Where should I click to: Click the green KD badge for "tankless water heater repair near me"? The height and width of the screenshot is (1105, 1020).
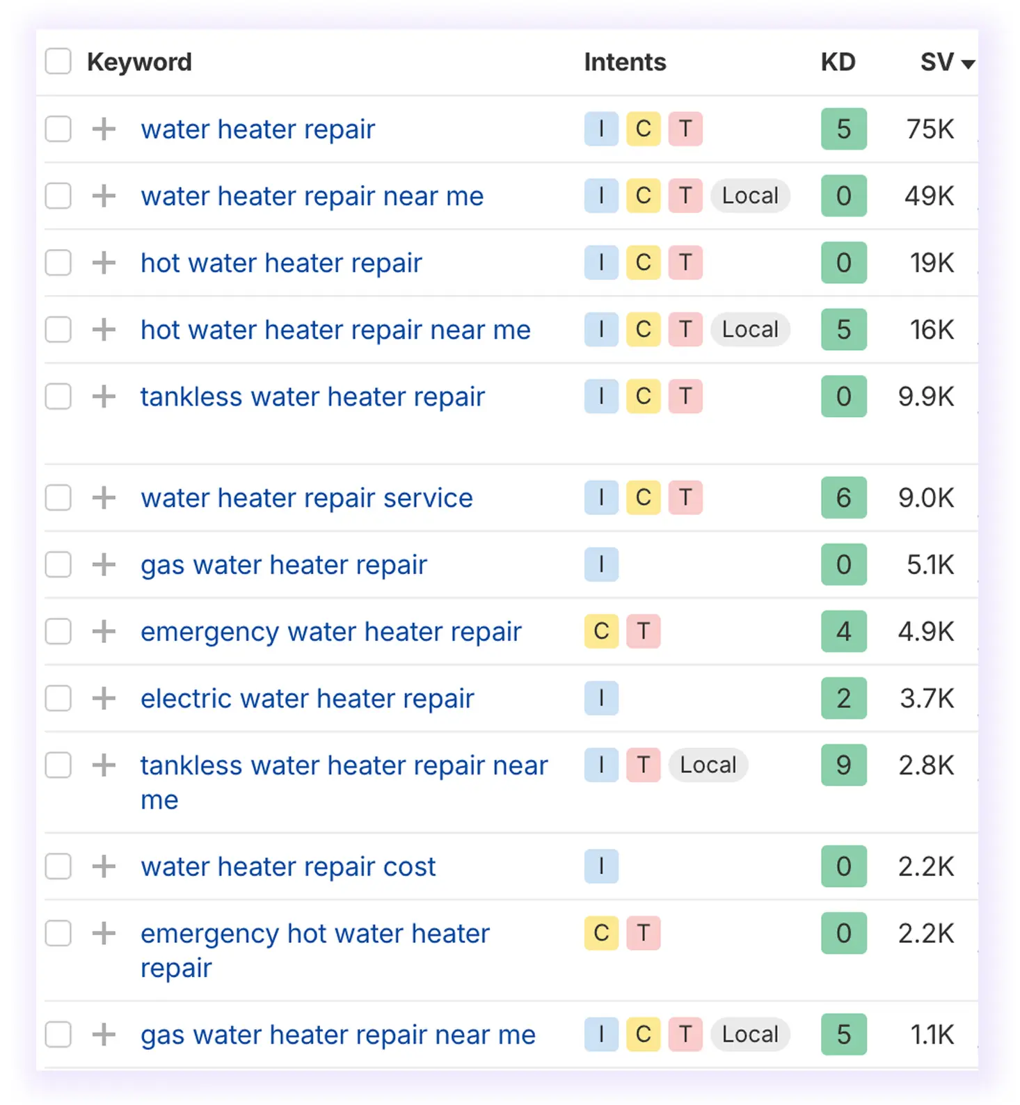[x=843, y=765]
